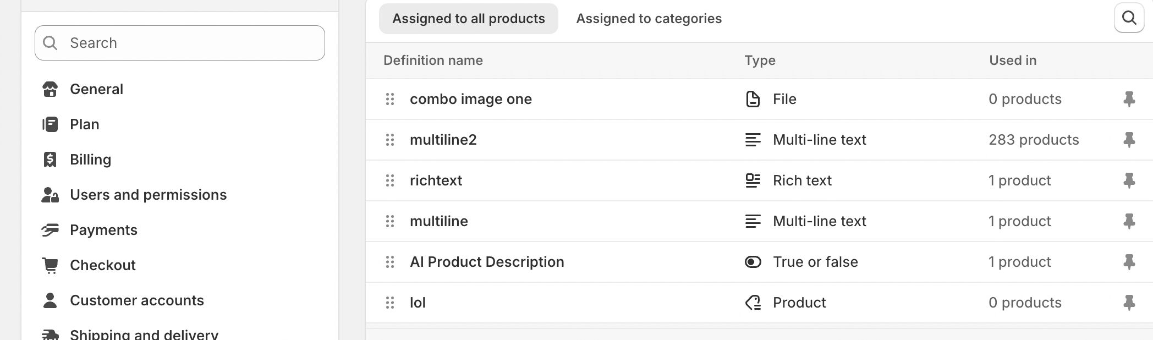1153x340 pixels.
Task: Click the Billing receipt icon in the sidebar
Action: (x=50, y=160)
